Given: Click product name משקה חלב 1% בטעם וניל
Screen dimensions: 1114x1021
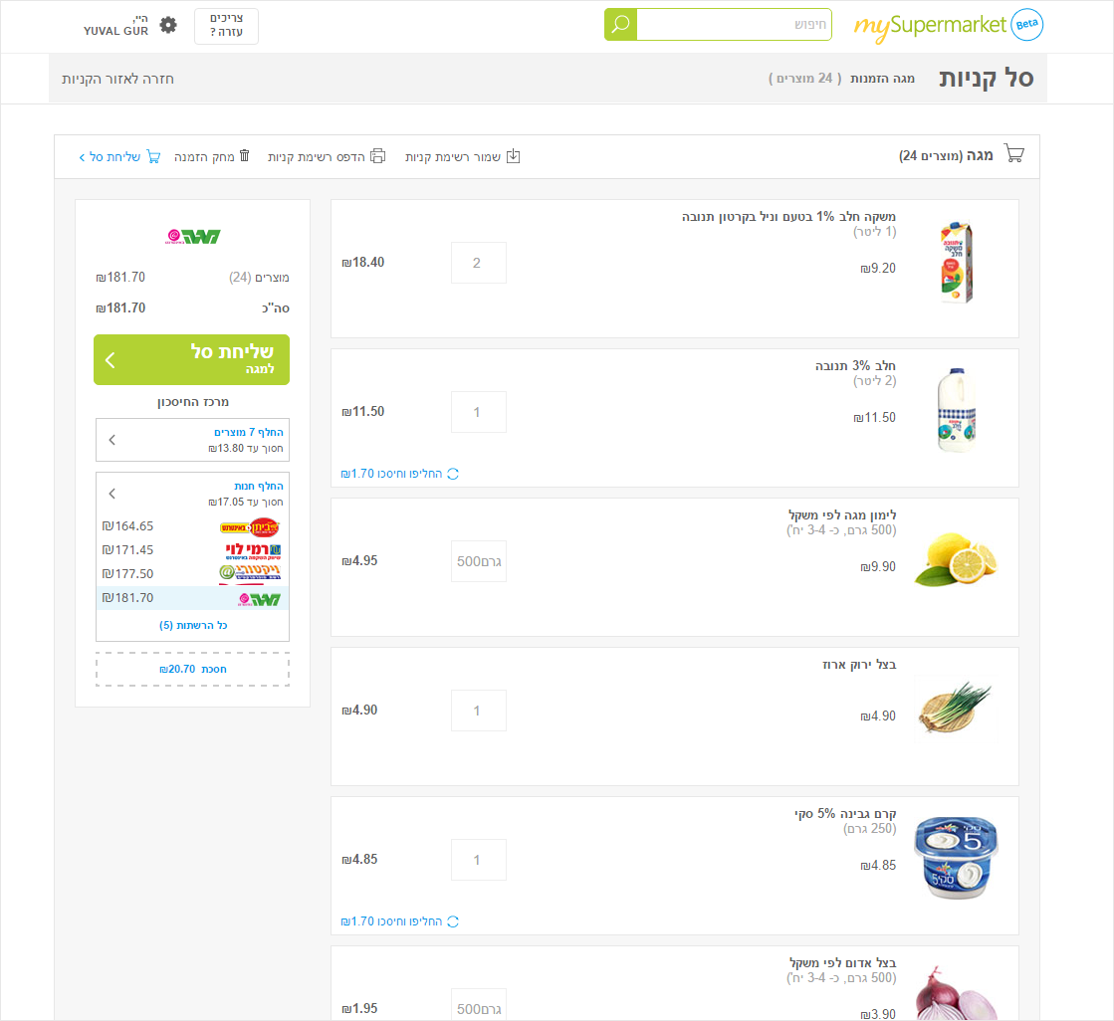Looking at the screenshot, I should pos(788,217).
